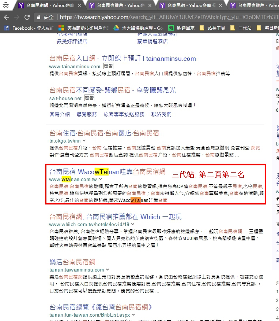Viewport: 279px width, 321px height.
Task: Open the 台南民宿入口網 立即線上預訂 ad result
Action: (122, 59)
